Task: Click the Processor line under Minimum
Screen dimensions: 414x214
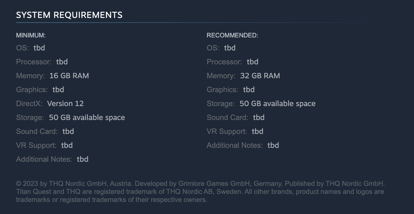Action: click(x=42, y=62)
